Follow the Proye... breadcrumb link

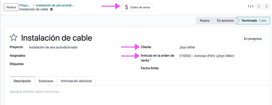pos(25,5)
